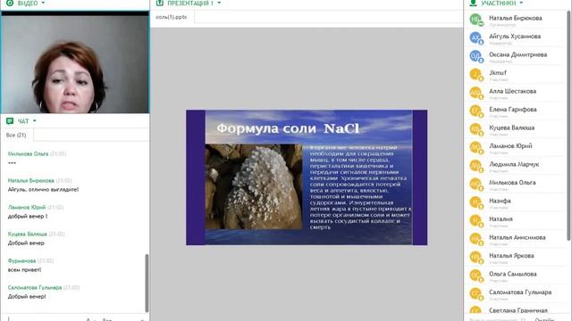This screenshot has height=321, width=572.
Task: Click avatar of Куцева Валюша
Action: (x=475, y=128)
